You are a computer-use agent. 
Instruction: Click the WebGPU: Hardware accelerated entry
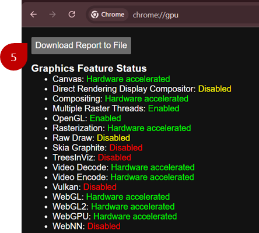click(114, 216)
